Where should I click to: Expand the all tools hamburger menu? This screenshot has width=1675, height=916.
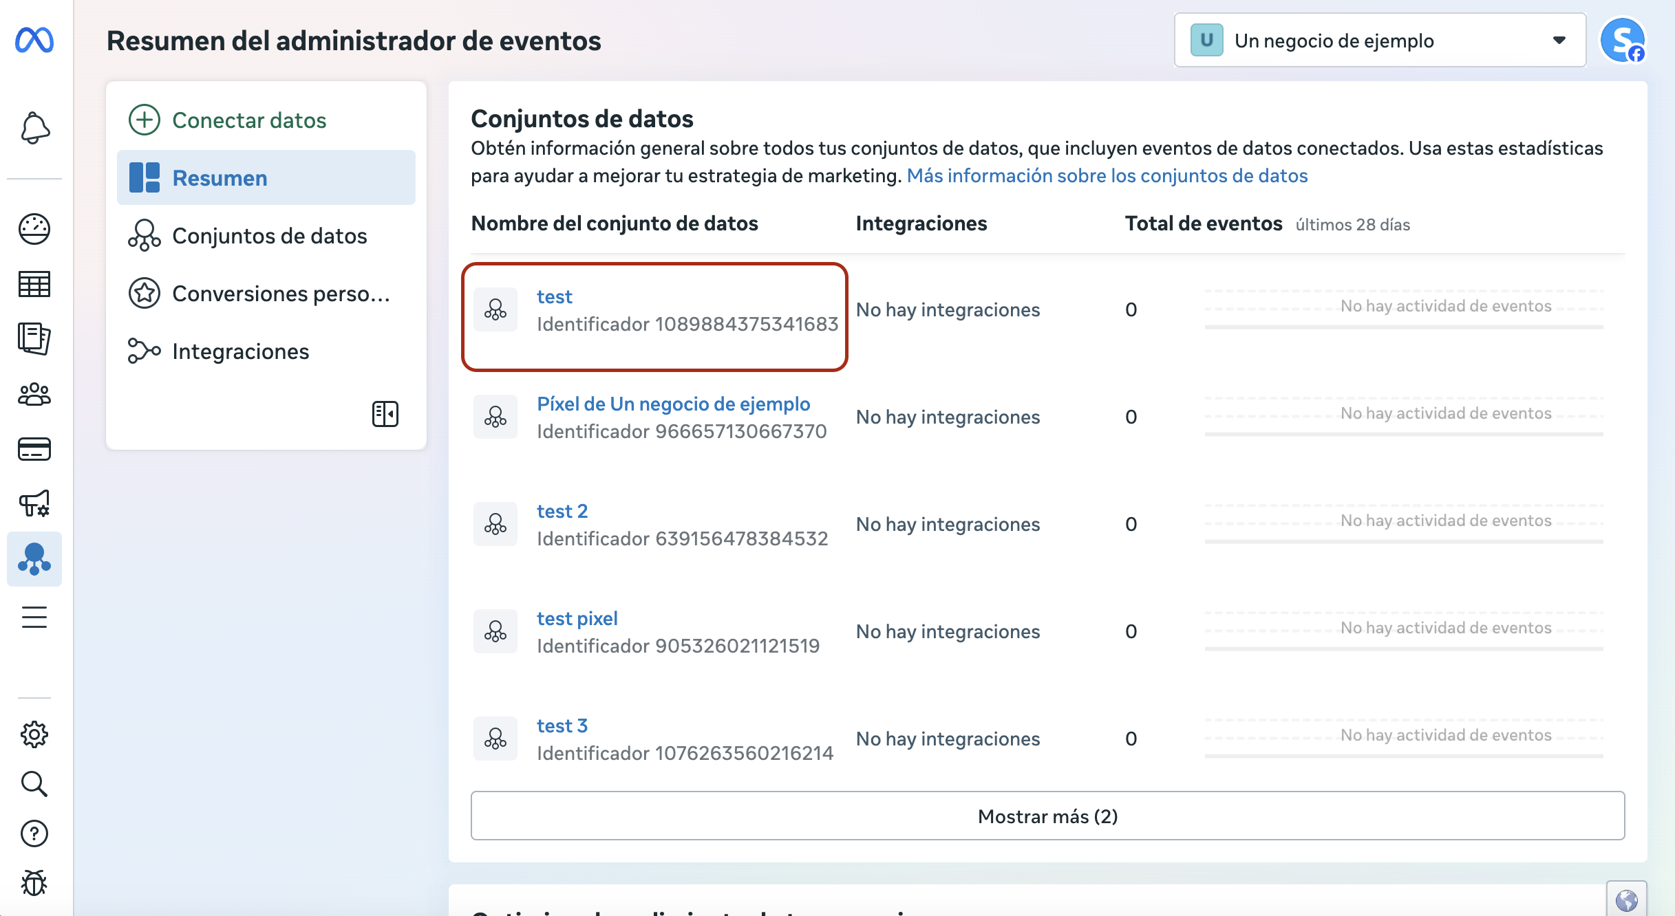pos(34,617)
